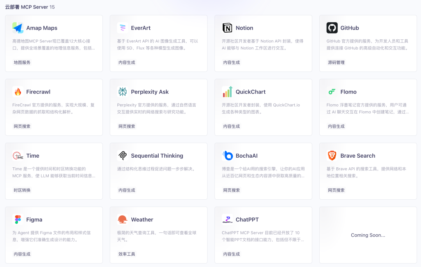Open the Amap Maps server title

pyautogui.click(x=42, y=28)
